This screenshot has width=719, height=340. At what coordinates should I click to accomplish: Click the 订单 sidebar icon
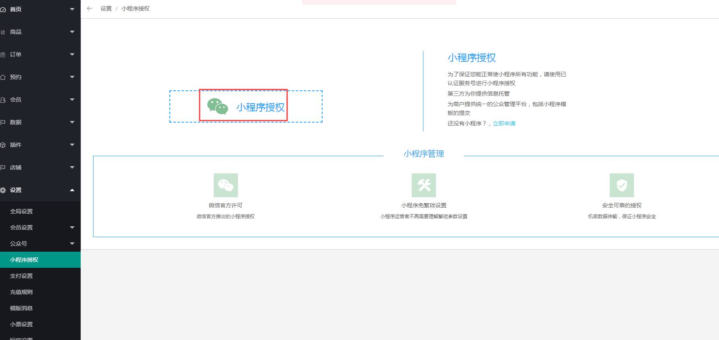tap(3, 54)
